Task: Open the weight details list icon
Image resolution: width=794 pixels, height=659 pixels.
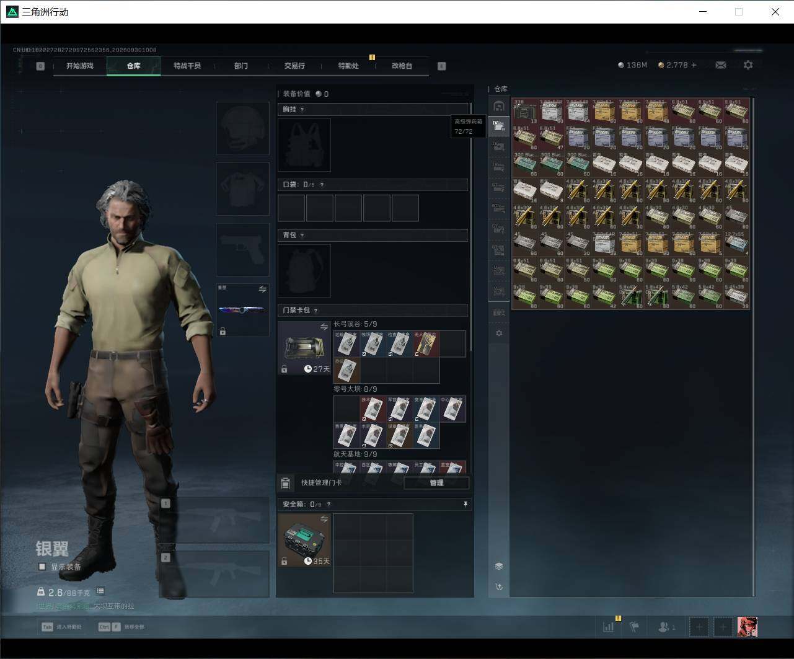Action: pyautogui.click(x=100, y=591)
